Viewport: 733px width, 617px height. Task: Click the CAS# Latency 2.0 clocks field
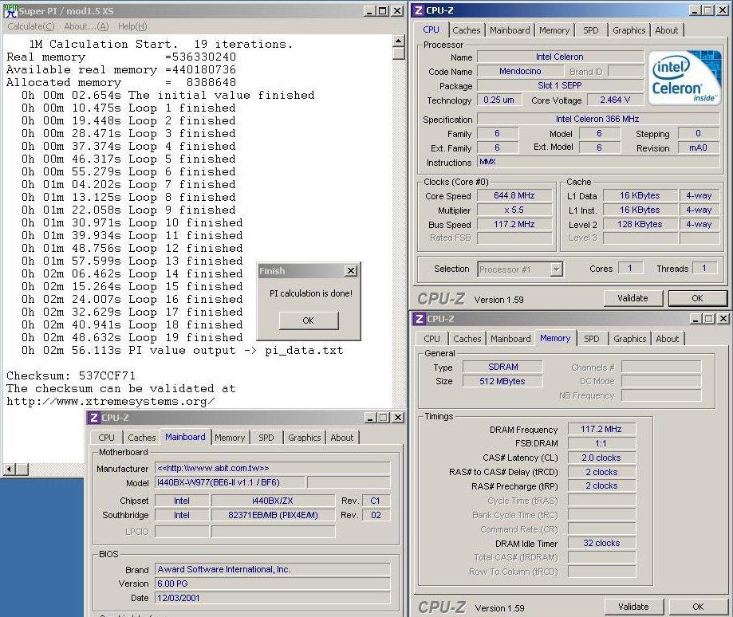(x=601, y=458)
